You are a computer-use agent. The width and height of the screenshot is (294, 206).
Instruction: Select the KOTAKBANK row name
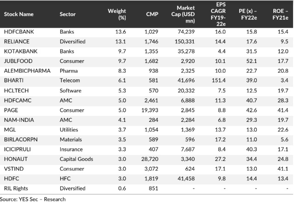[x=19, y=51]
